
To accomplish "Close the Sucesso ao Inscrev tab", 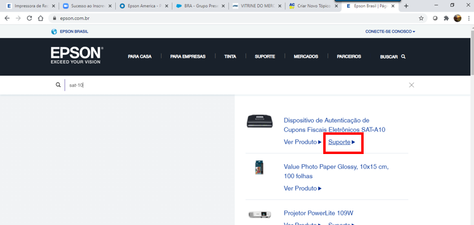I will point(110,6).
